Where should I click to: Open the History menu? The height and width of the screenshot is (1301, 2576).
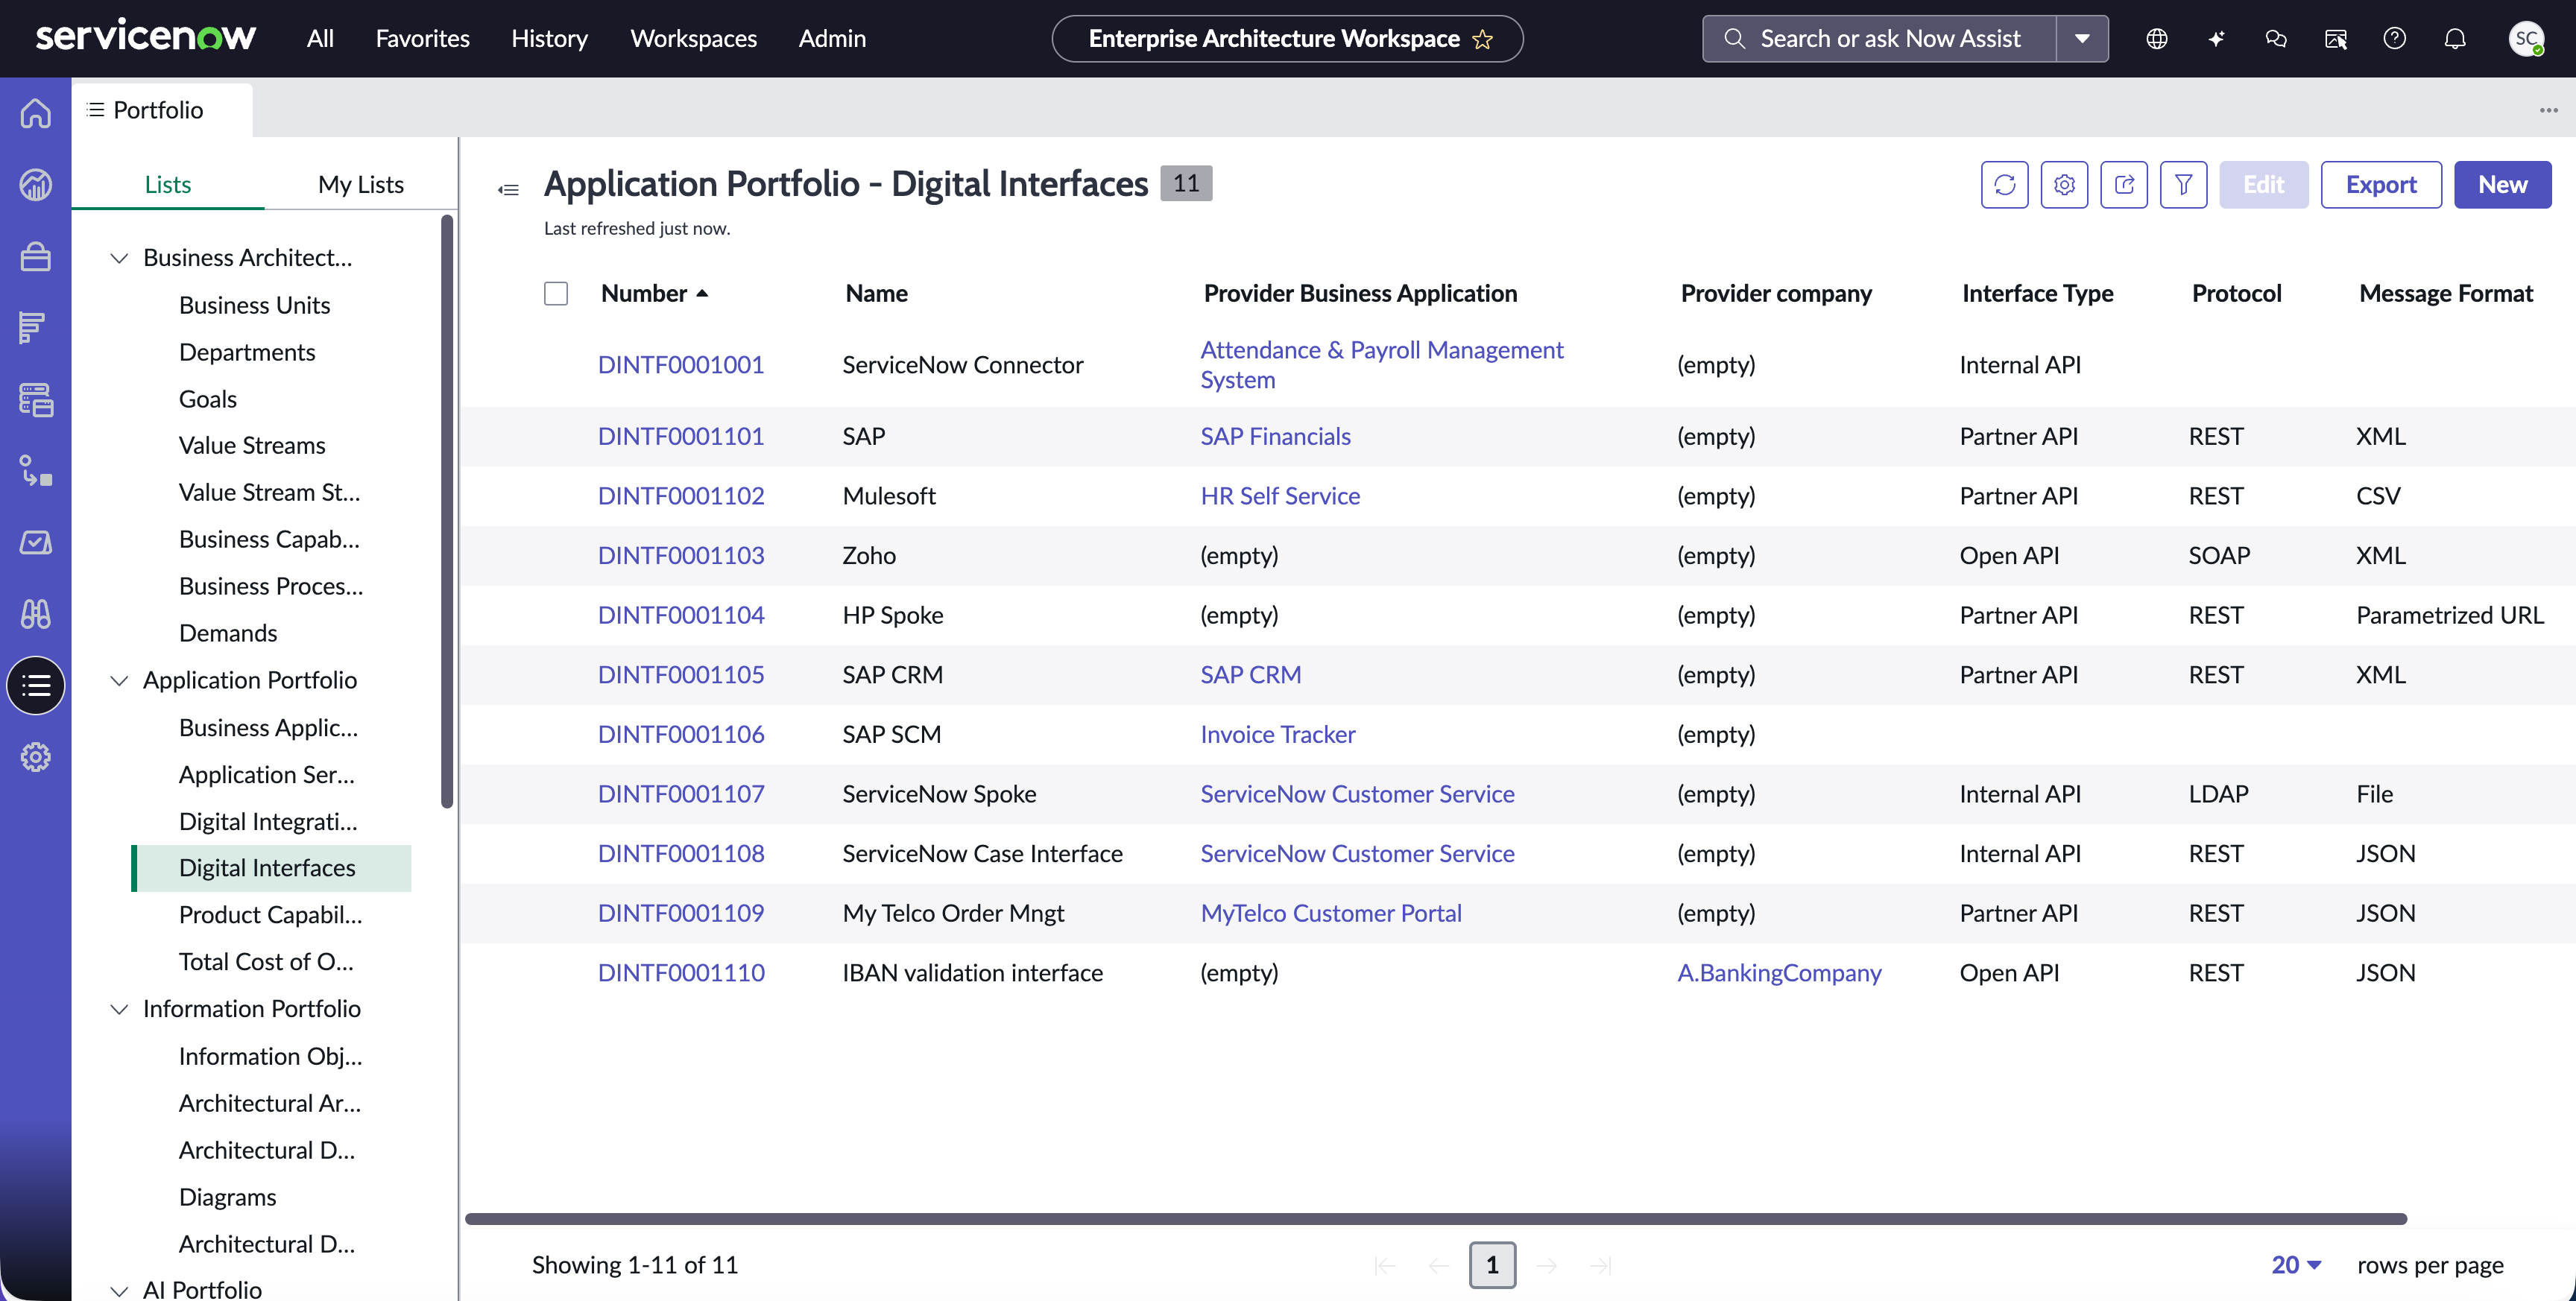click(549, 39)
